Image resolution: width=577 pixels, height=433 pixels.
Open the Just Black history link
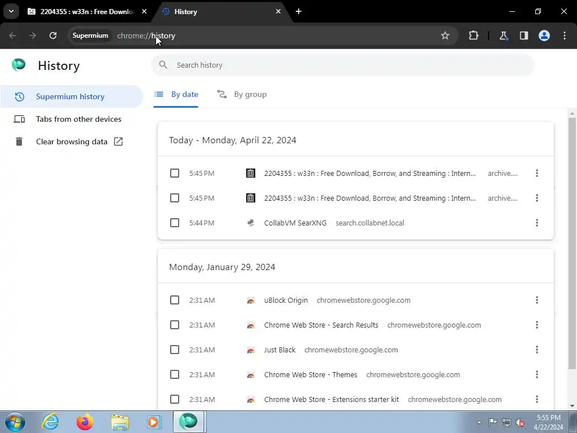tap(279, 350)
